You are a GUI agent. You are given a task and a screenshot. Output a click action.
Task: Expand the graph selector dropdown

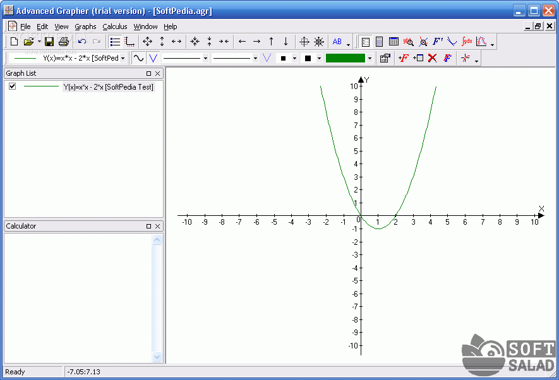tap(123, 58)
